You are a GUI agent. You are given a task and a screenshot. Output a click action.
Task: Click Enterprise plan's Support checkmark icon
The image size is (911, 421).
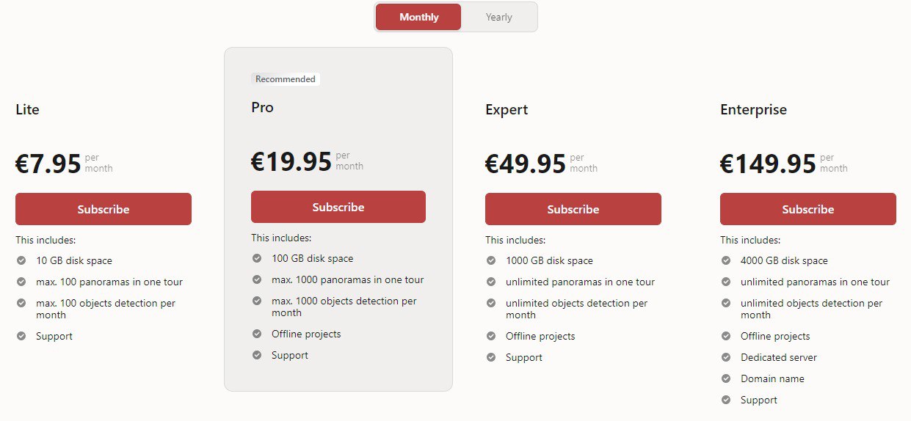[726, 400]
